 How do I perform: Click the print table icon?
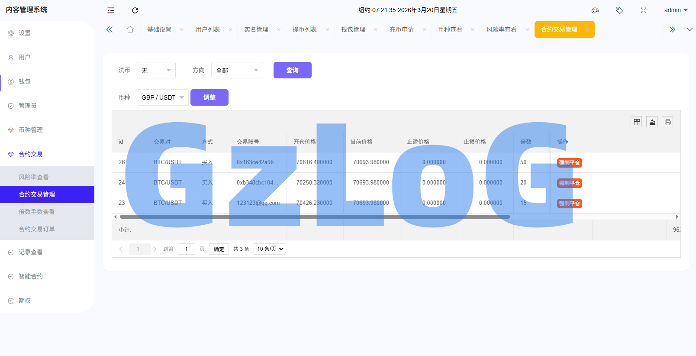[668, 122]
